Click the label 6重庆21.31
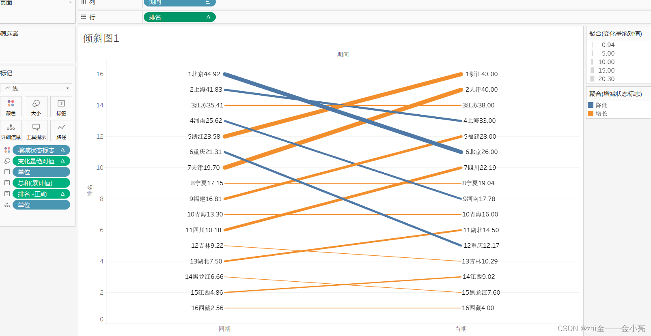The width and height of the screenshot is (651, 336). point(206,152)
